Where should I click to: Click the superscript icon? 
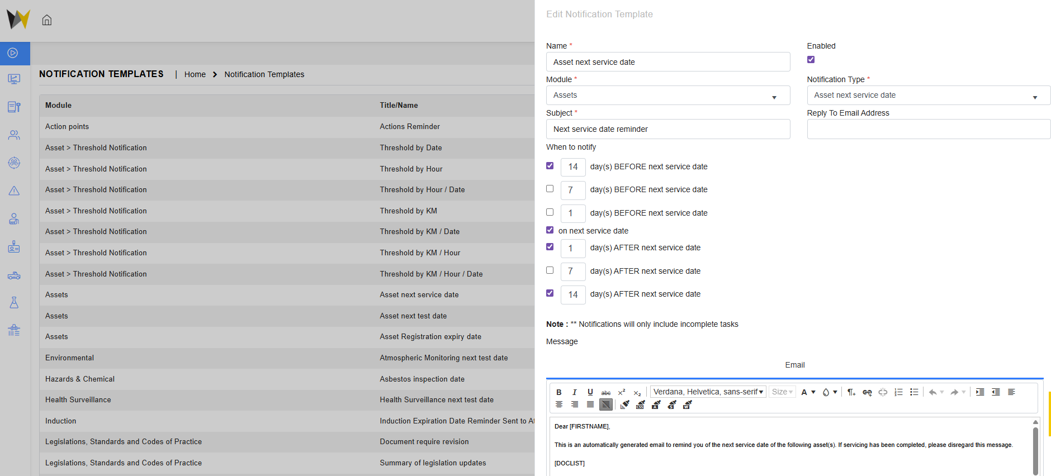621,392
